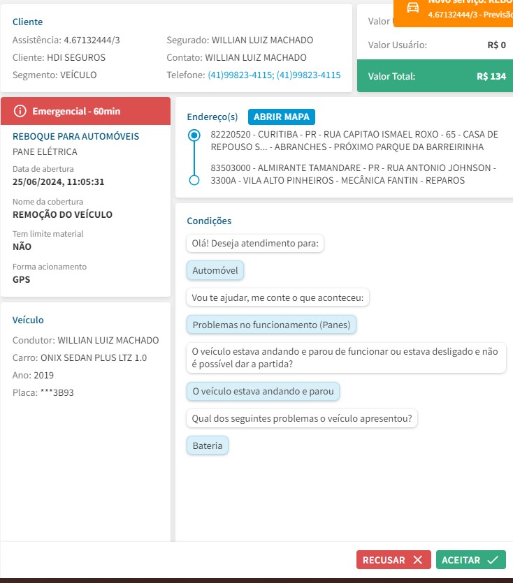This screenshot has width=513, height=583.
Task: Click Contato: WILLIAN LUIZ MACHADO text
Action: [236, 58]
